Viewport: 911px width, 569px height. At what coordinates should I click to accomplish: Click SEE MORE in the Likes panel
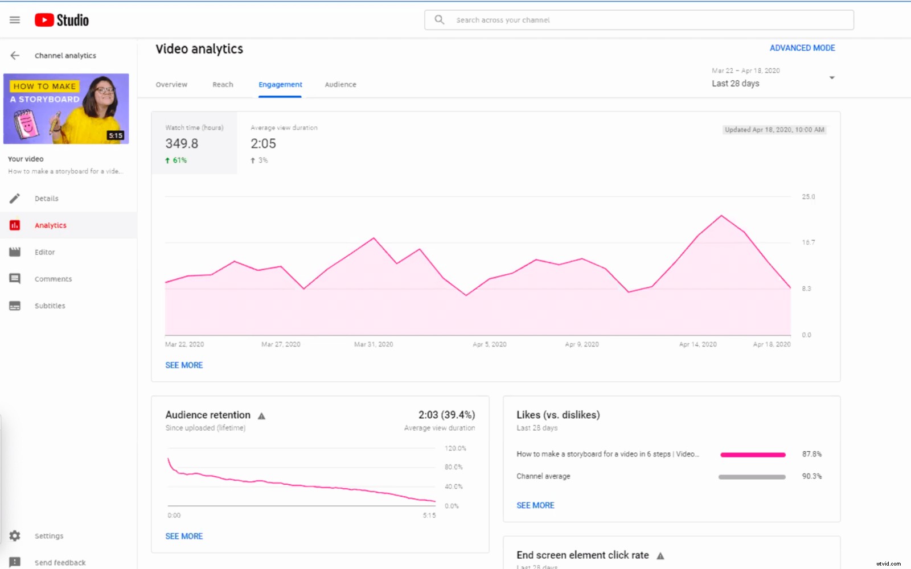(535, 505)
